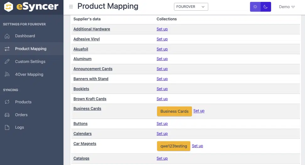Click the Orders printer icon
The height and width of the screenshot is (165, 305).
[x=7, y=115]
